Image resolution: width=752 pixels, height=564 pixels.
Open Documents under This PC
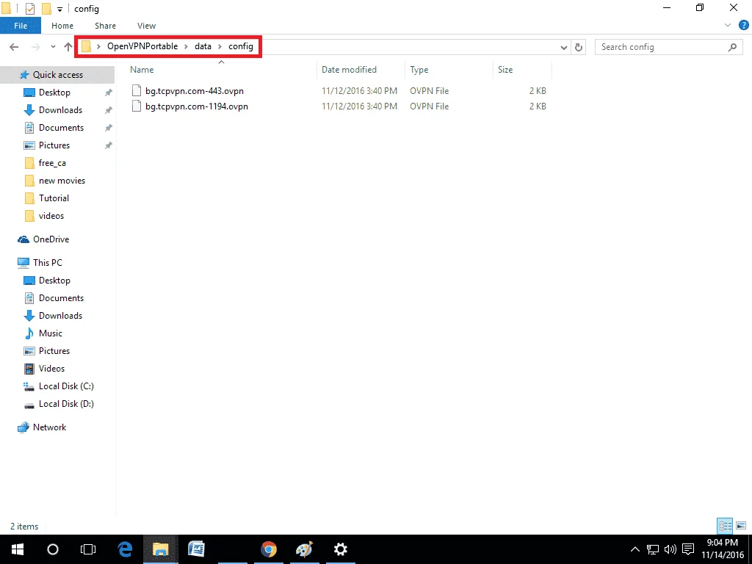(x=61, y=298)
